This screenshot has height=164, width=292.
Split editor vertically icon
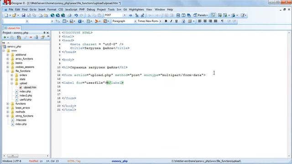click(183, 15)
